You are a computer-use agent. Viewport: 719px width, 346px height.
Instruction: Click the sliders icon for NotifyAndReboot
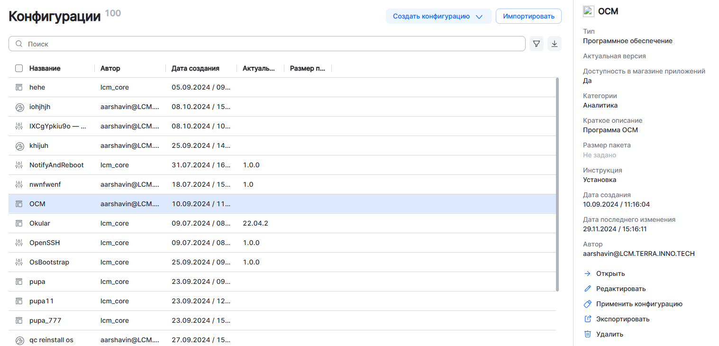click(19, 165)
